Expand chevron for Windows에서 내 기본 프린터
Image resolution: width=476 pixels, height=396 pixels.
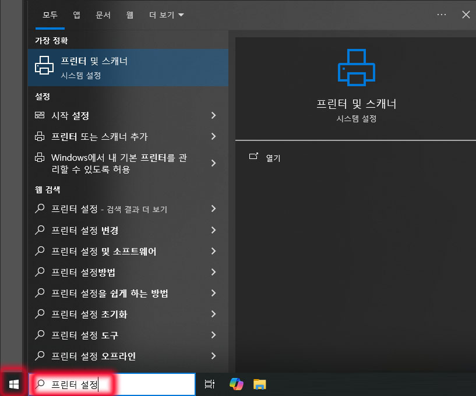pos(213,163)
